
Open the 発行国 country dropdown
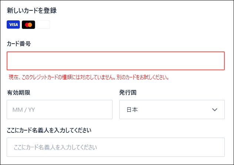coord(172,110)
